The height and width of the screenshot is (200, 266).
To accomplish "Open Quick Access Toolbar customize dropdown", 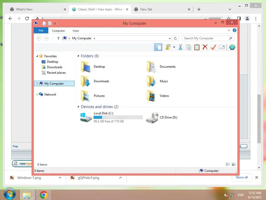I will 55,23.
